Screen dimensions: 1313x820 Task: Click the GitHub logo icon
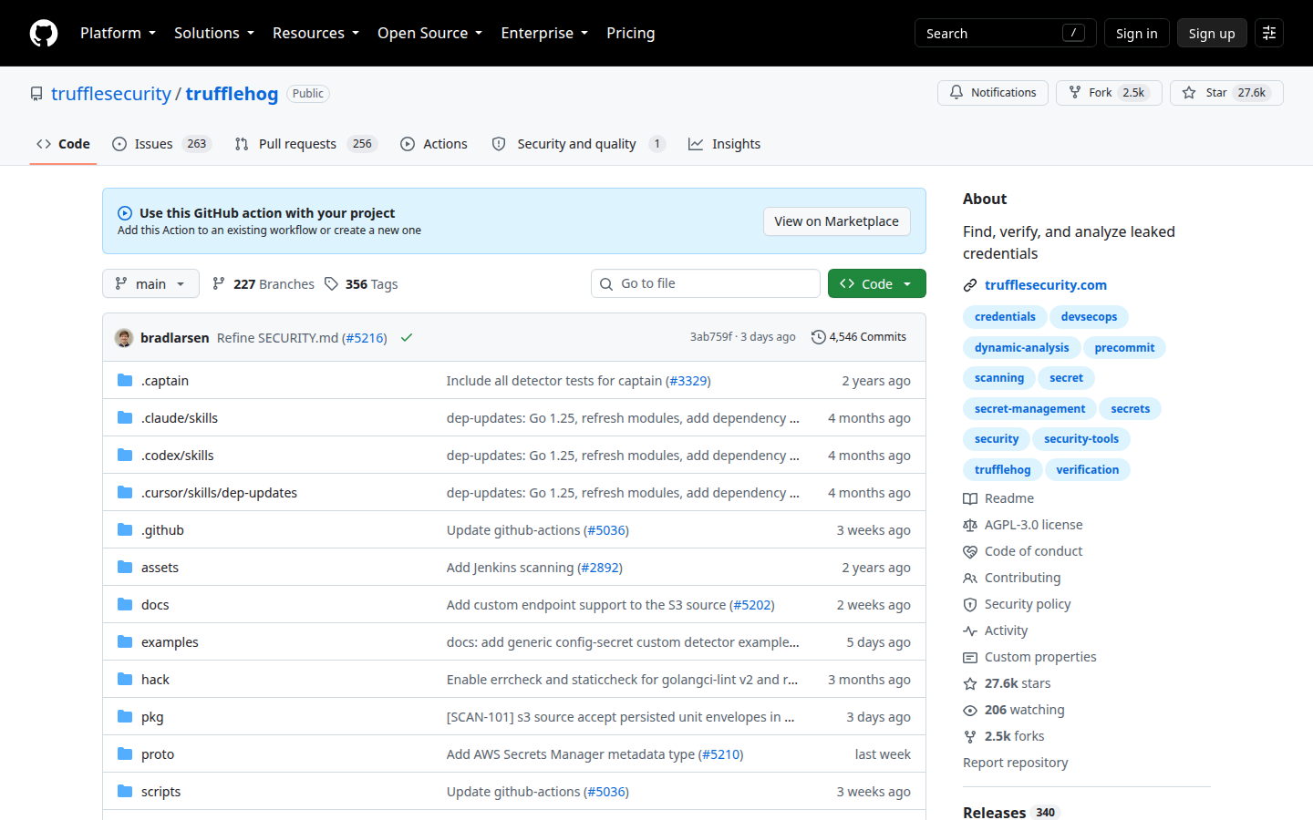pyautogui.click(x=44, y=33)
